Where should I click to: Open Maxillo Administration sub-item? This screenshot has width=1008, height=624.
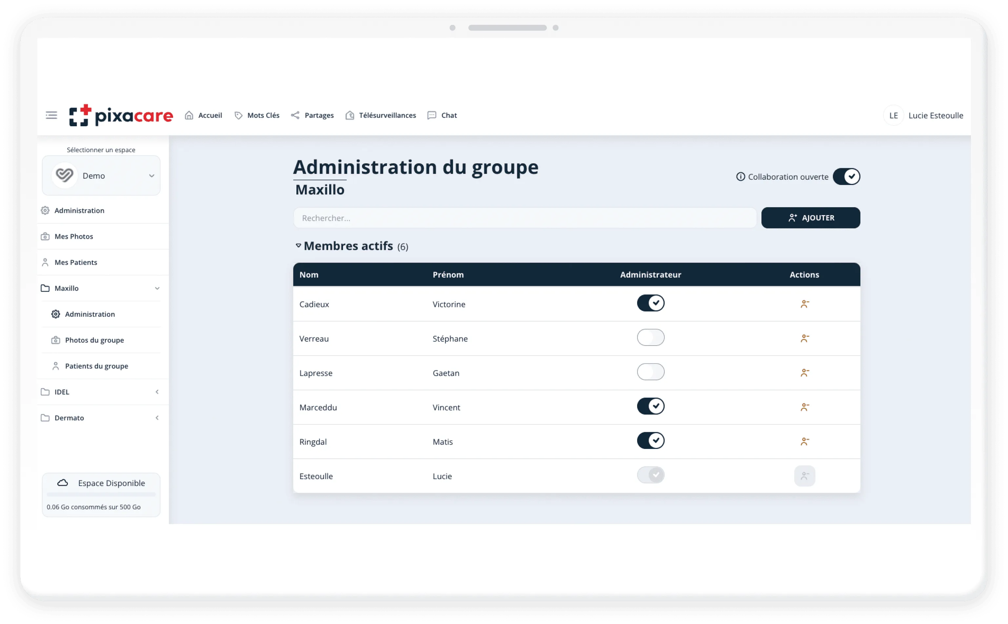tap(101, 314)
